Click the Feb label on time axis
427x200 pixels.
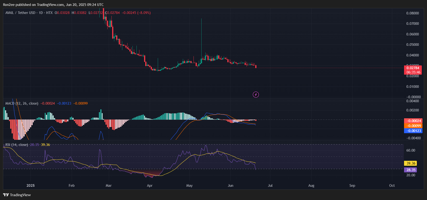(x=72, y=185)
